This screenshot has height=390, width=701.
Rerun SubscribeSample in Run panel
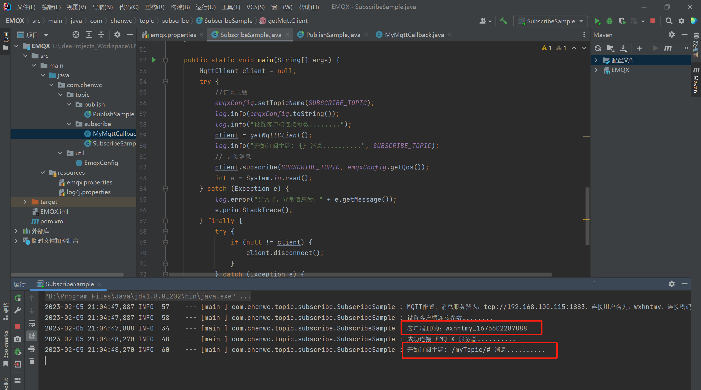[x=18, y=298]
